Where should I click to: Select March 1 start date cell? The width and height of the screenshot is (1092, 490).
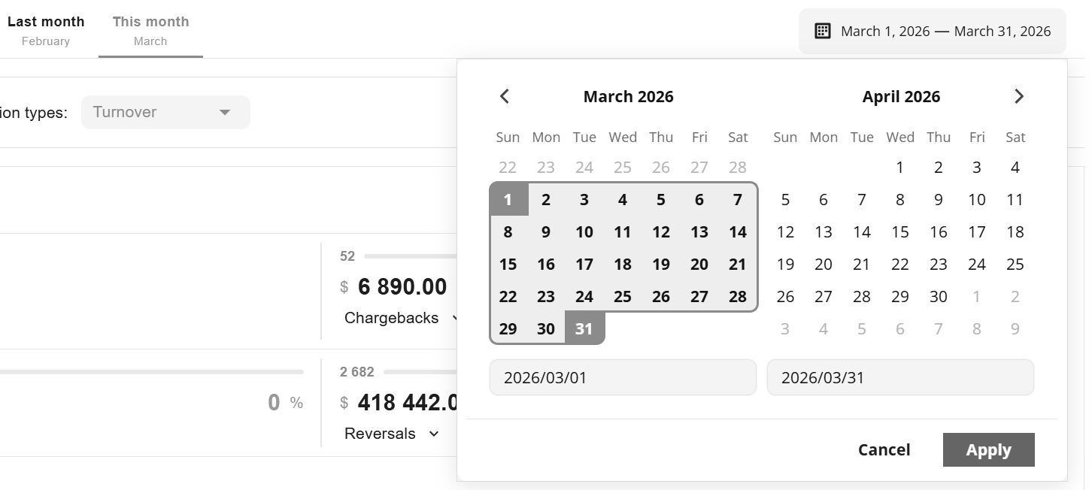(x=508, y=200)
